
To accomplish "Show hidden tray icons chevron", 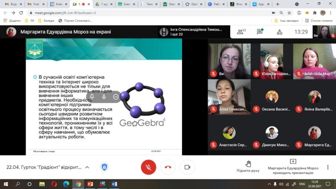I will [x=269, y=184].
